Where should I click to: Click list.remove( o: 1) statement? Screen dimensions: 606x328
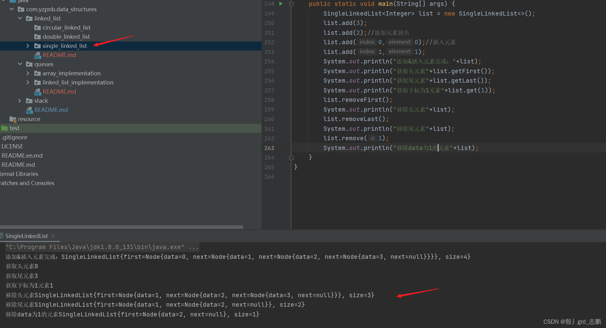coord(356,138)
